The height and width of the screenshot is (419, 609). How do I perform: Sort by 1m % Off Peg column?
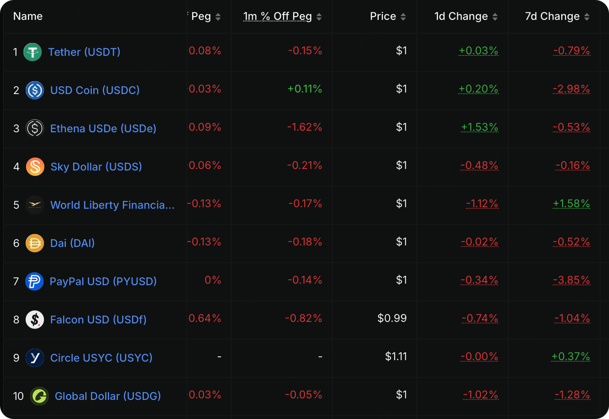(319, 17)
